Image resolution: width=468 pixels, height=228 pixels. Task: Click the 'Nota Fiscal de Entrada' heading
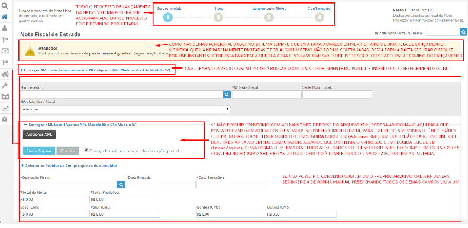(x=50, y=34)
